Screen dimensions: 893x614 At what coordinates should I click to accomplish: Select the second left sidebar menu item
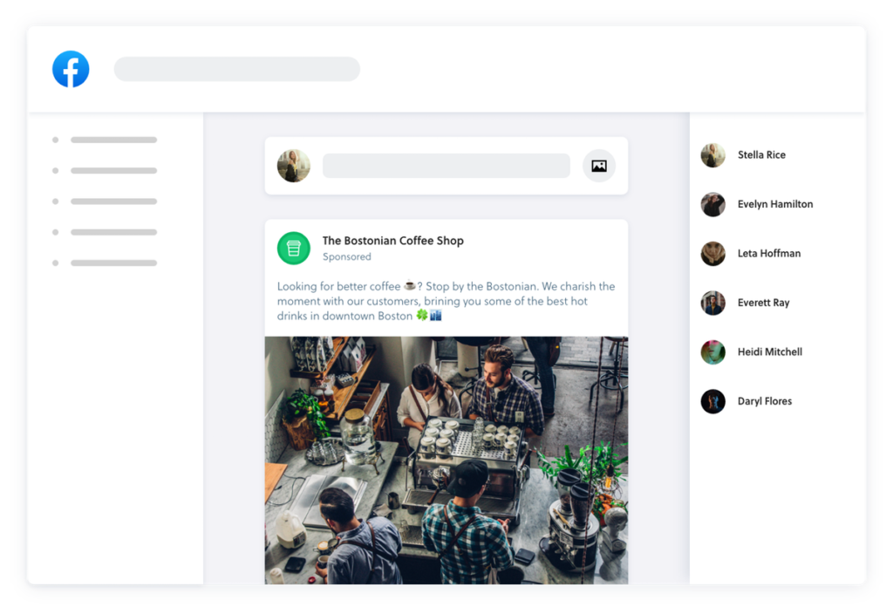(x=113, y=171)
